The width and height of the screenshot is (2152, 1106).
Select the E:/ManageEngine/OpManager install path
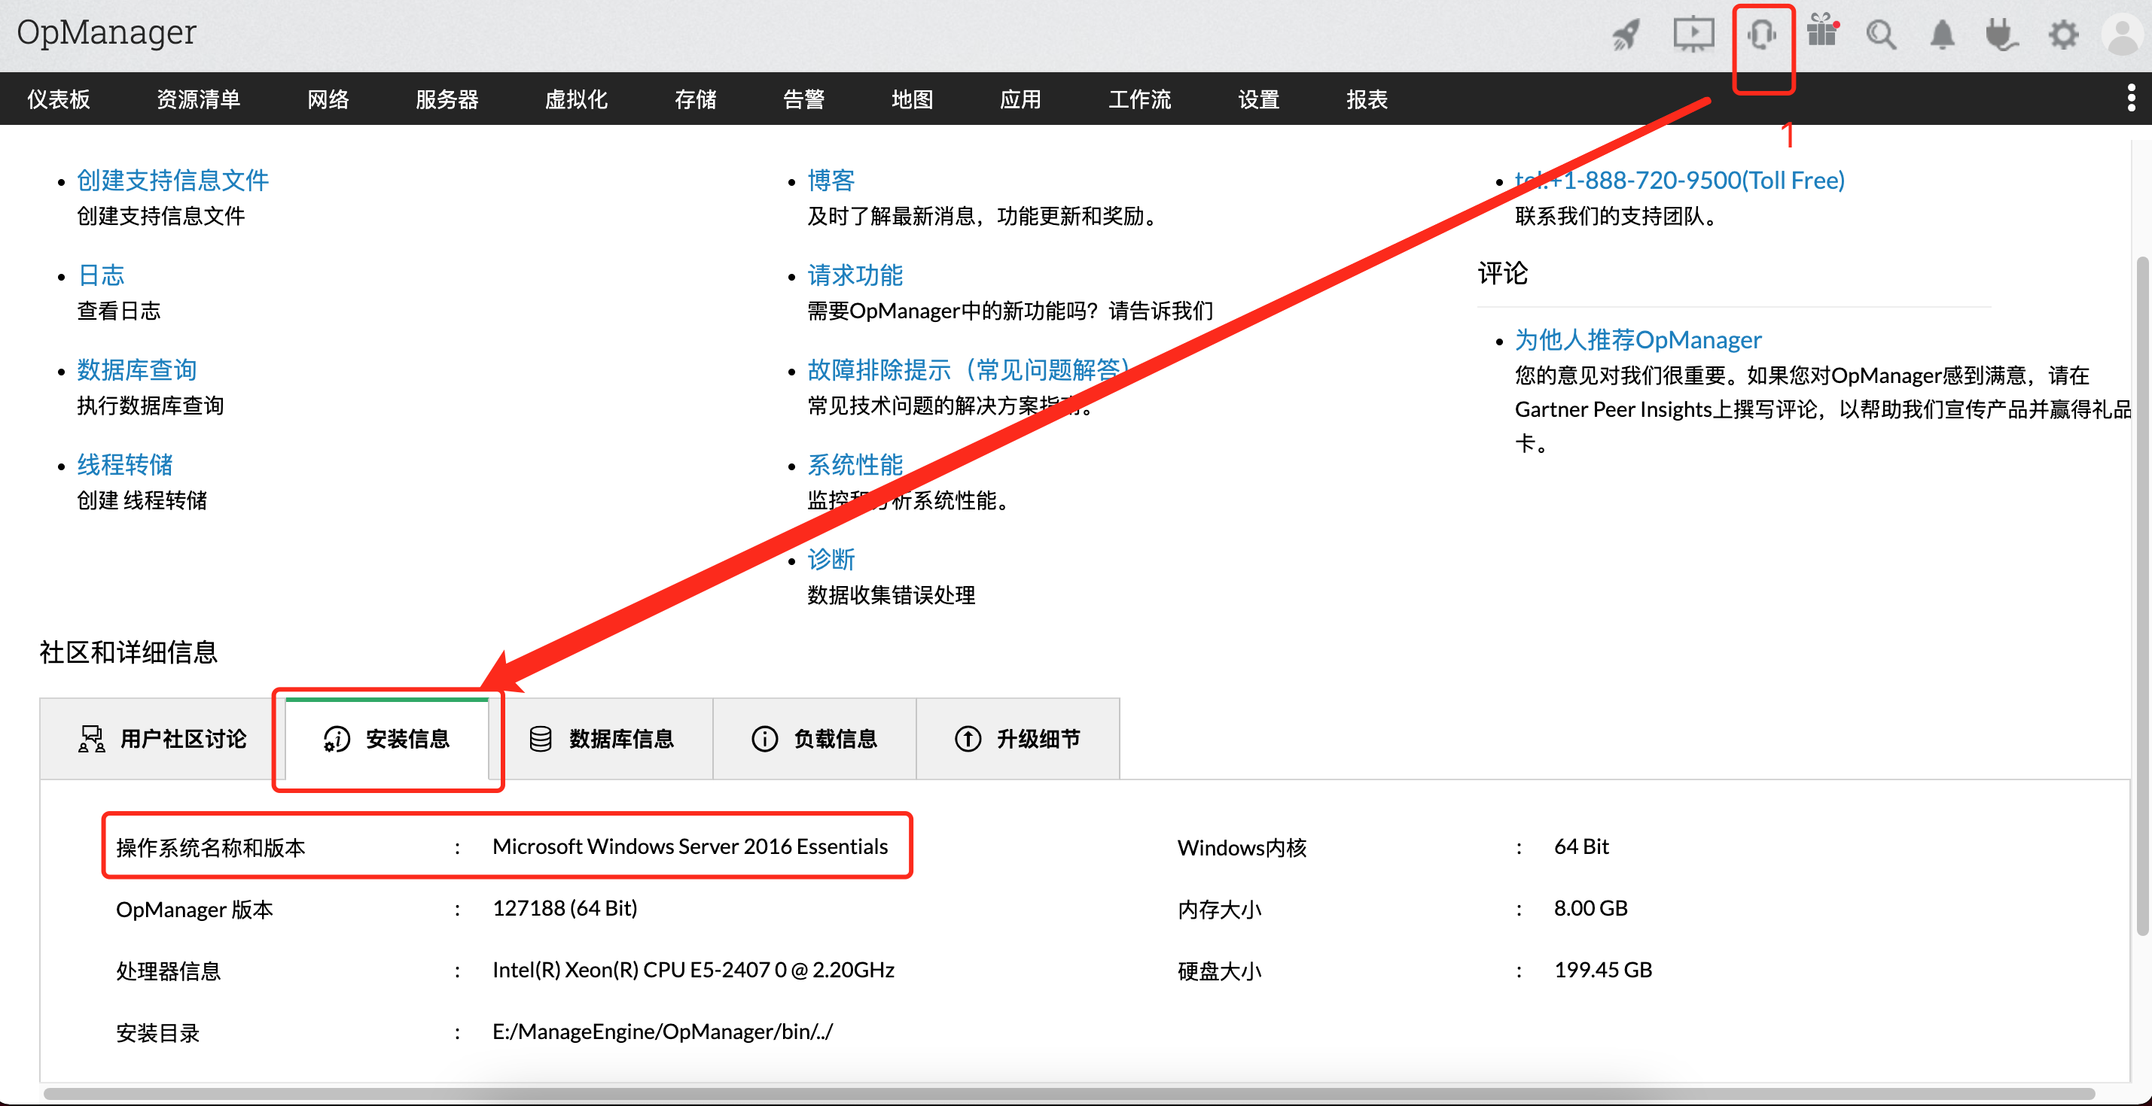(x=663, y=1032)
